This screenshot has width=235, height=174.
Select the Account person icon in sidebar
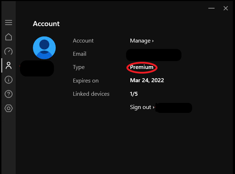click(x=9, y=65)
